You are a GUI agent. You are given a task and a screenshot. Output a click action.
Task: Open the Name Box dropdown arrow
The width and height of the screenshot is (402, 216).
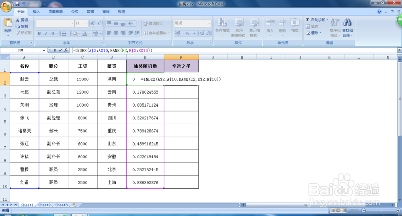44,50
